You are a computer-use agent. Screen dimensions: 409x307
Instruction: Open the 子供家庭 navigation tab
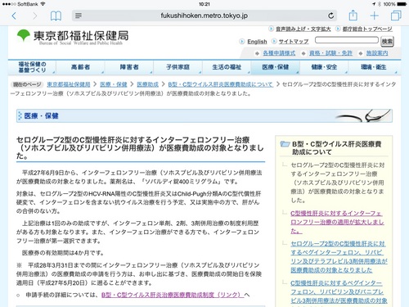pyautogui.click(x=178, y=67)
